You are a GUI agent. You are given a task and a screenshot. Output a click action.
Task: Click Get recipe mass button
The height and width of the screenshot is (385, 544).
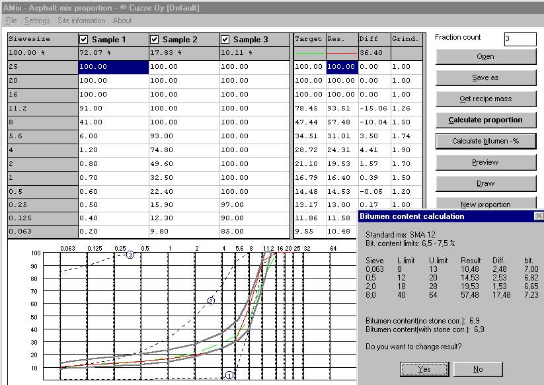486,99
